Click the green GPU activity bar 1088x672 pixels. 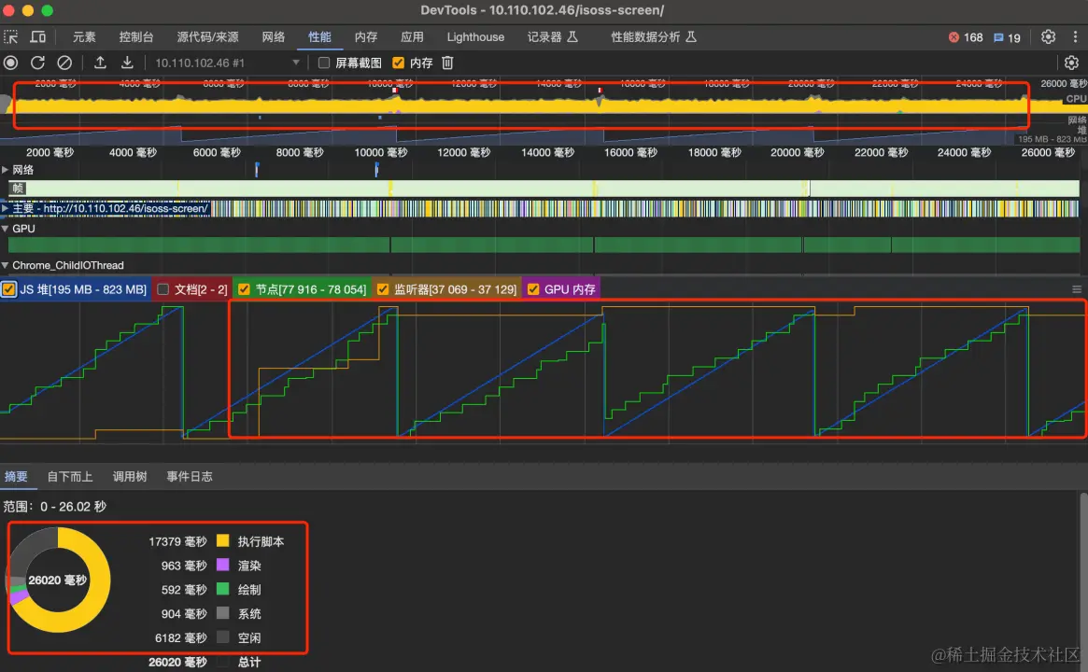[544, 245]
